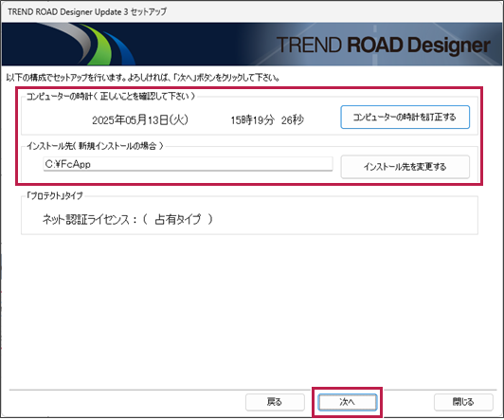Click the 占有タイプ license type text
The height and width of the screenshot is (420, 504).
tap(178, 220)
